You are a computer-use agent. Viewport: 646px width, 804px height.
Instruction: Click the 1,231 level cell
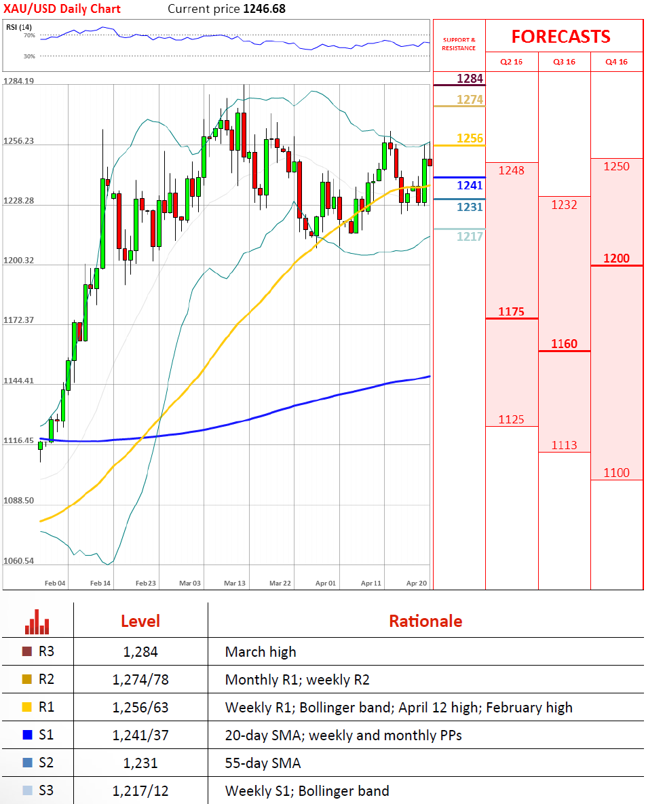click(140, 763)
